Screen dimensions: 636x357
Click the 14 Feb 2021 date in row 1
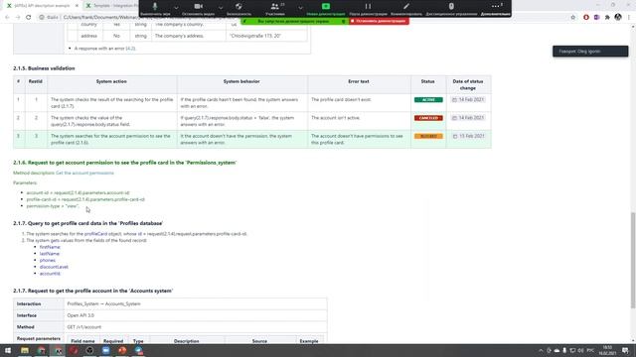468,99
